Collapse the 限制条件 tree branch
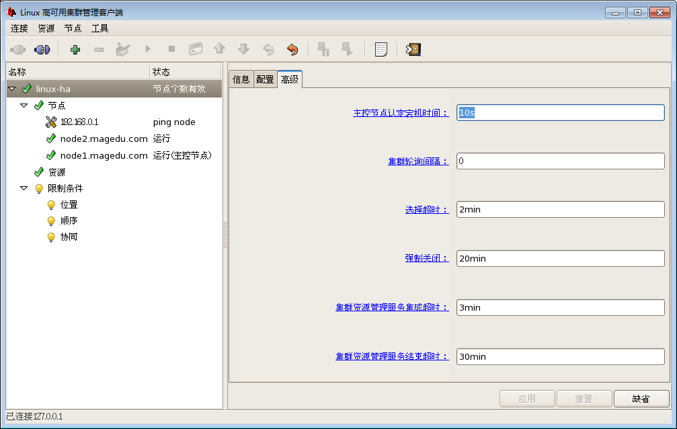This screenshot has height=429, width=677. [x=24, y=188]
